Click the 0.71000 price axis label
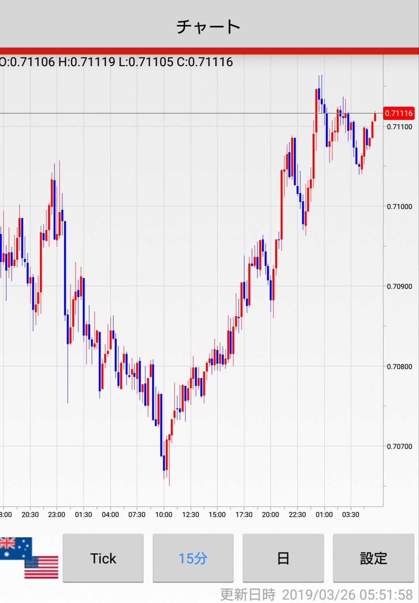 tap(399, 207)
